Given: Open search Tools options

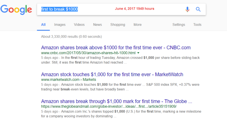Looking at the screenshot, I should point(197,25).
